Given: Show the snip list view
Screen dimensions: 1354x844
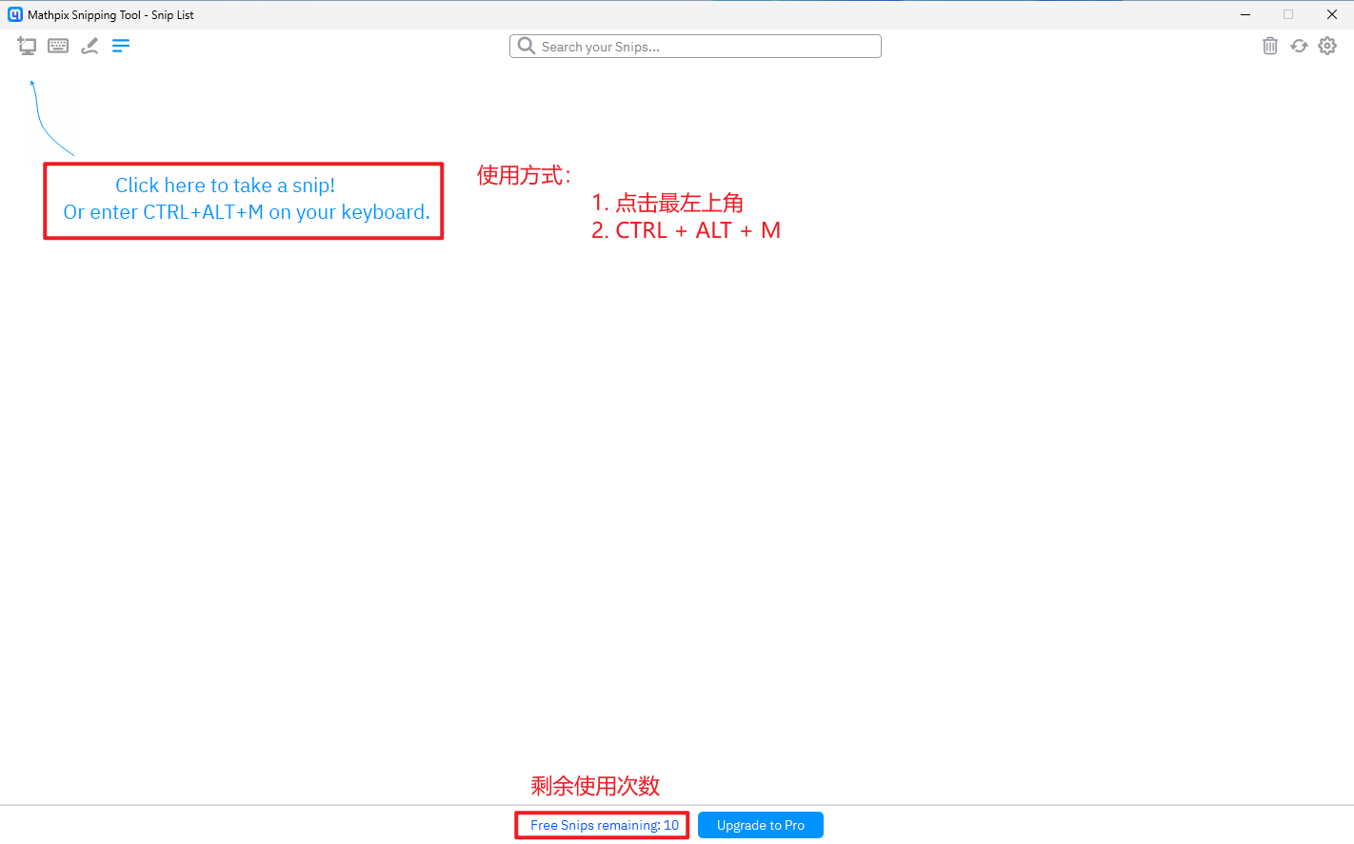Looking at the screenshot, I should coord(121,46).
